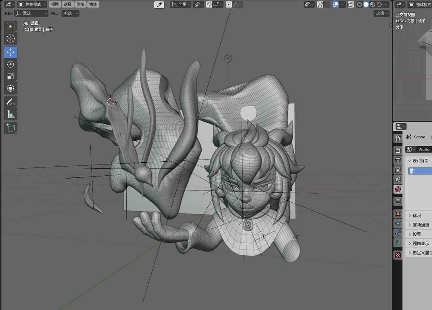Activate the Move tool

coord(10,52)
